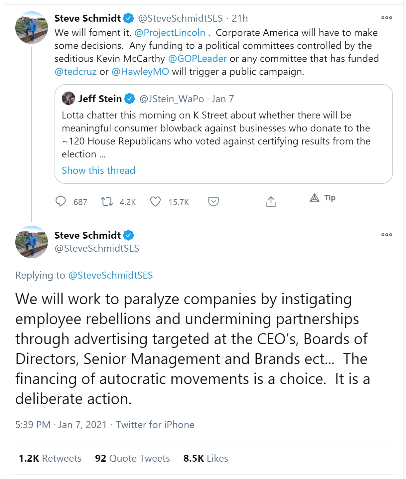Viewport: 406px width, 479px height.
Task: Click Jeff Stein's small profile picture
Action: [68, 99]
